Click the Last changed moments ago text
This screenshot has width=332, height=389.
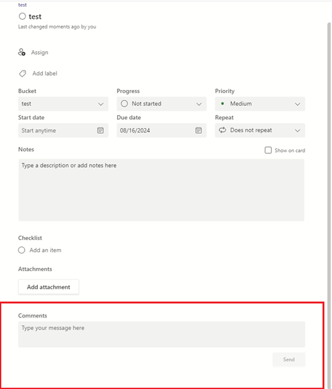[x=57, y=27]
